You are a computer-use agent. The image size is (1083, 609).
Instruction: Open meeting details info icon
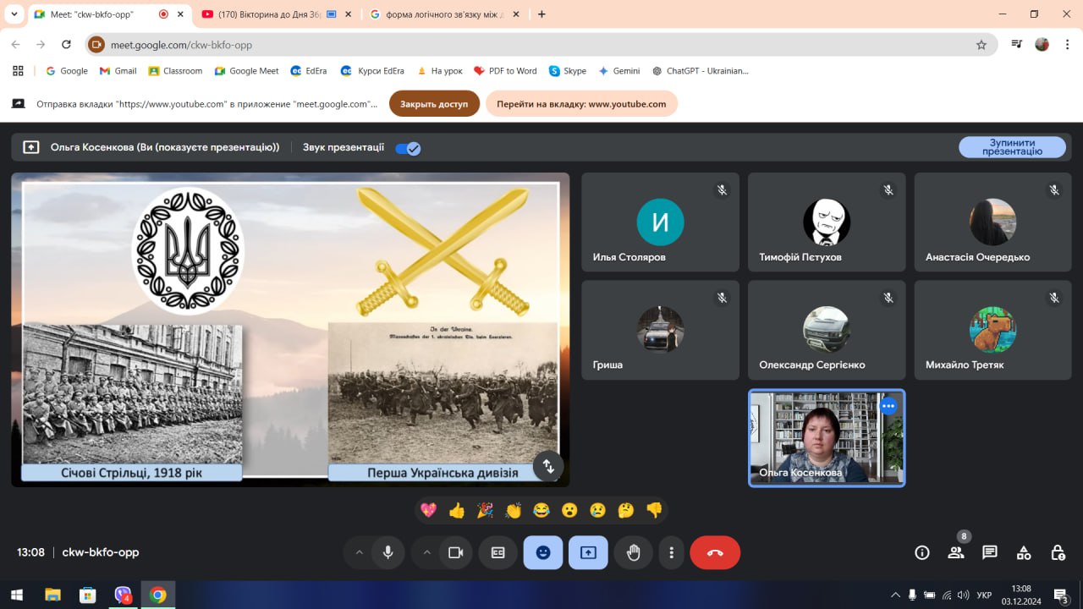tap(922, 552)
